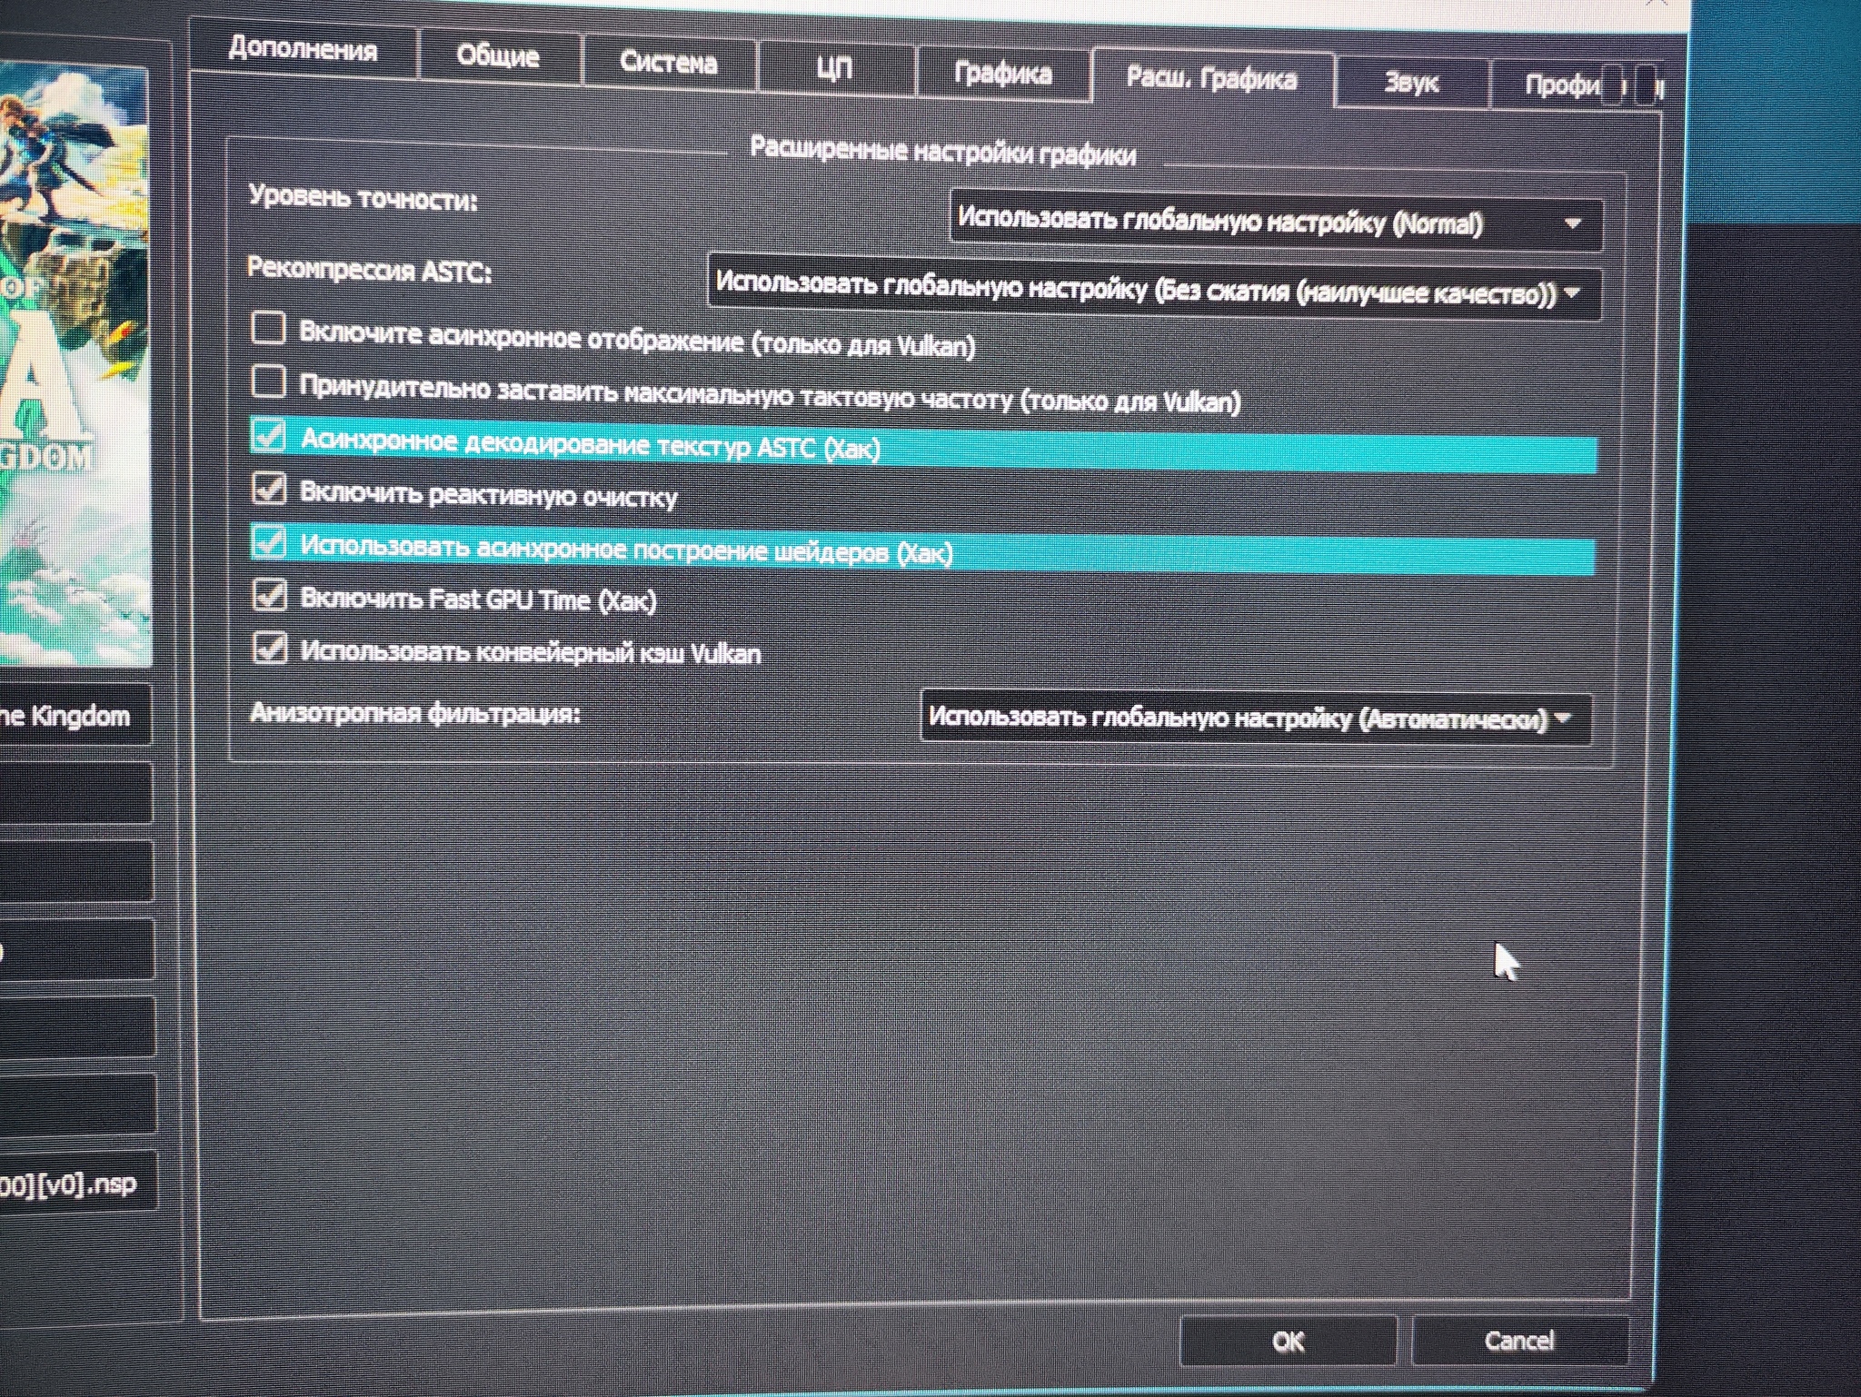Image resolution: width=1861 pixels, height=1397 pixels.
Task: Toggle Включить Fast GPU Time checkbox
Action: (x=270, y=595)
